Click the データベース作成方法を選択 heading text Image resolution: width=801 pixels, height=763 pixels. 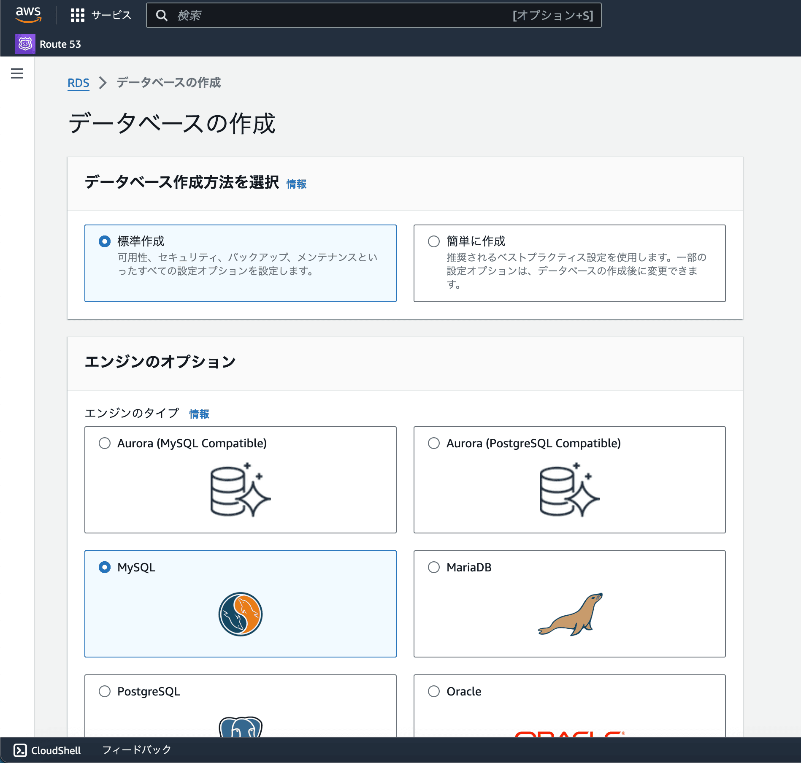click(x=181, y=182)
